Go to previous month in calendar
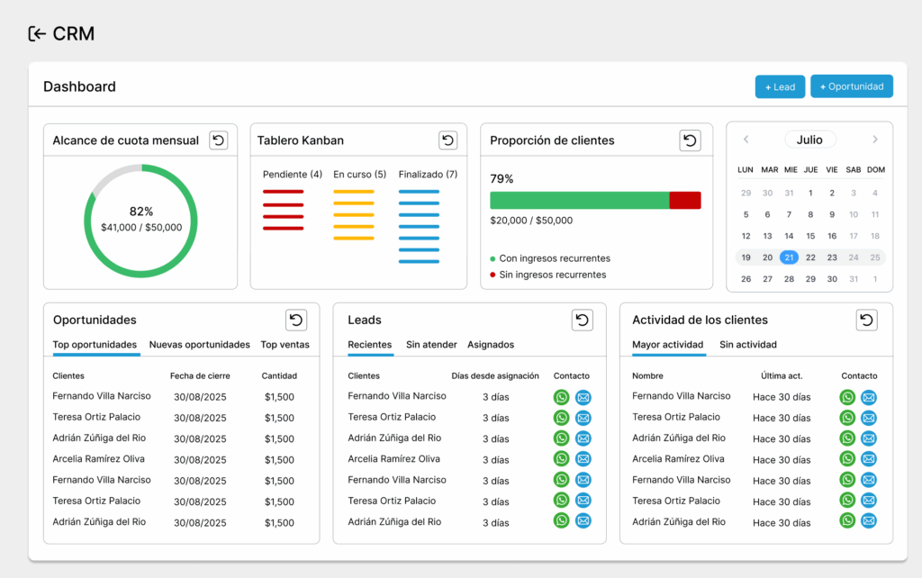This screenshot has width=922, height=578. point(746,140)
